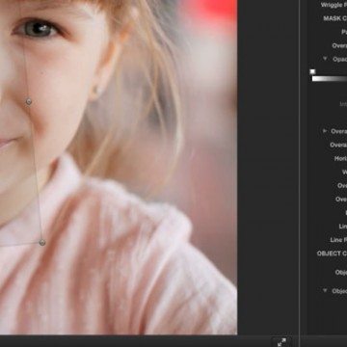Click the white-to-black opacity gradient bar
Image resolution: width=347 pixels, height=347 pixels.
pyautogui.click(x=330, y=79)
